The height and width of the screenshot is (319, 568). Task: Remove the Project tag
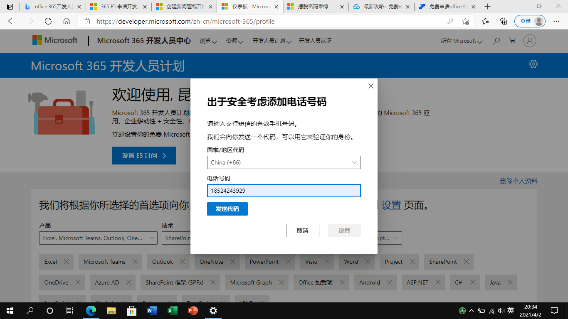pyautogui.click(x=412, y=262)
